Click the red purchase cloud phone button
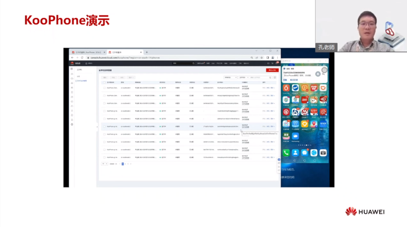This screenshot has width=407, height=227. click(x=272, y=70)
